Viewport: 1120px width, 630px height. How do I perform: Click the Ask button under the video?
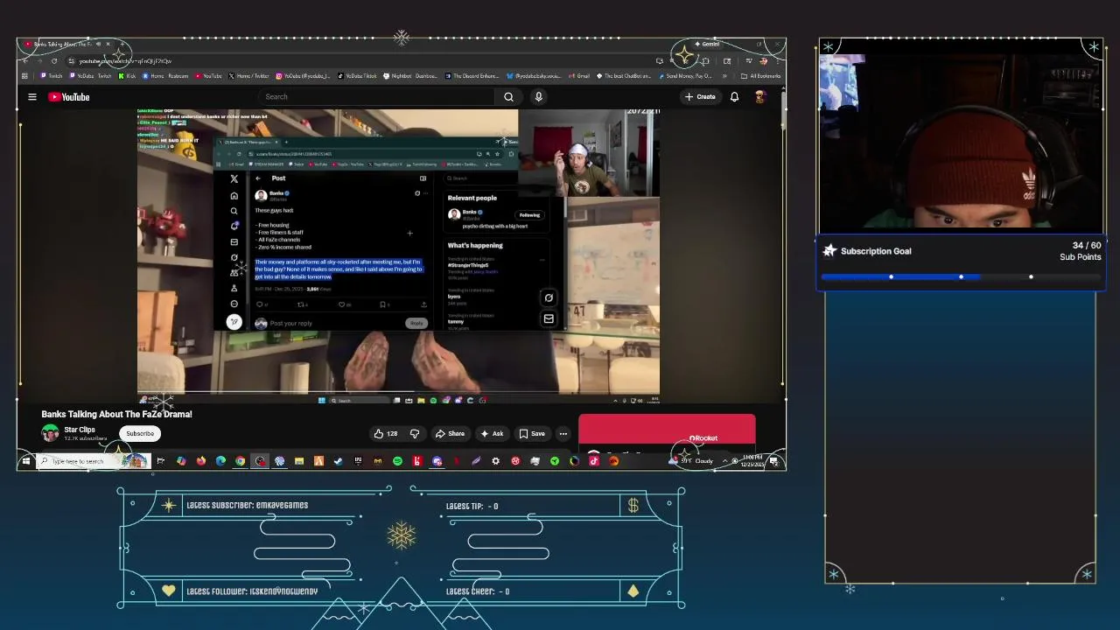point(492,433)
